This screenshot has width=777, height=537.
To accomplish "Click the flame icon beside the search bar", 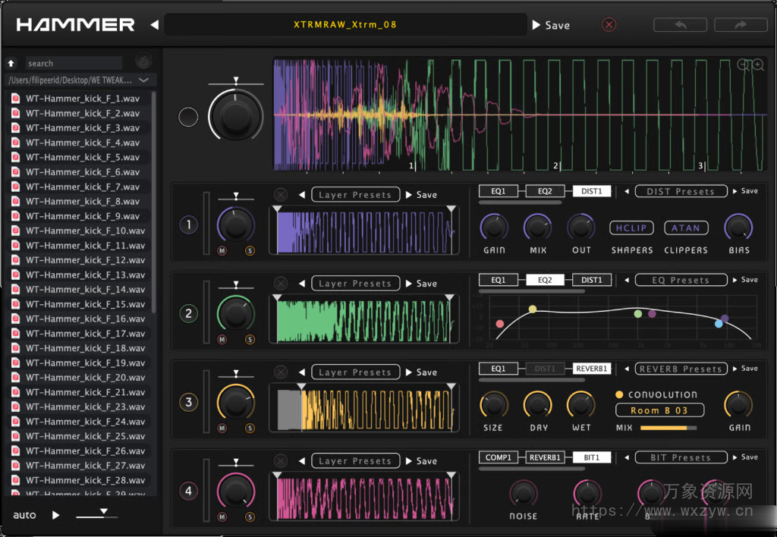I will click(x=143, y=61).
